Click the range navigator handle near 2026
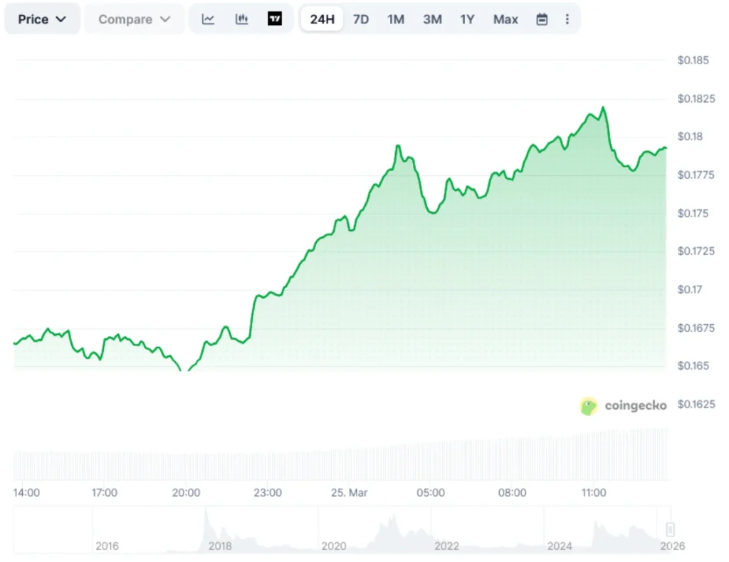Viewport: 729px width, 562px height. 670,529
